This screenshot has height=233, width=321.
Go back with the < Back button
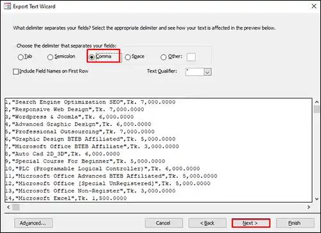(x=207, y=223)
